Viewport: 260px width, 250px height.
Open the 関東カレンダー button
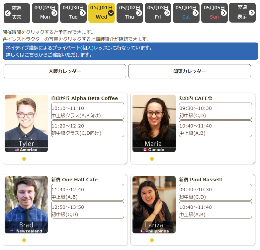click(189, 71)
